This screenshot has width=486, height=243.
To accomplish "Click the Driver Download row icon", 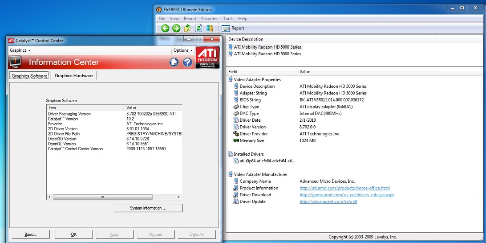I will click(236, 195).
